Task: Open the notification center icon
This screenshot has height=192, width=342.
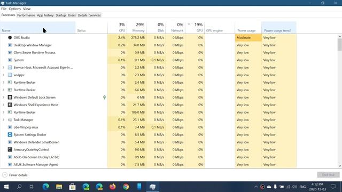Action: (x=333, y=187)
